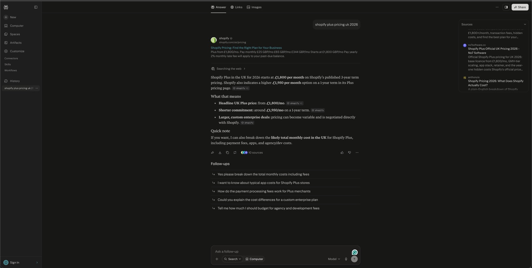Expand the Sign In chevron arrow

tap(37, 262)
